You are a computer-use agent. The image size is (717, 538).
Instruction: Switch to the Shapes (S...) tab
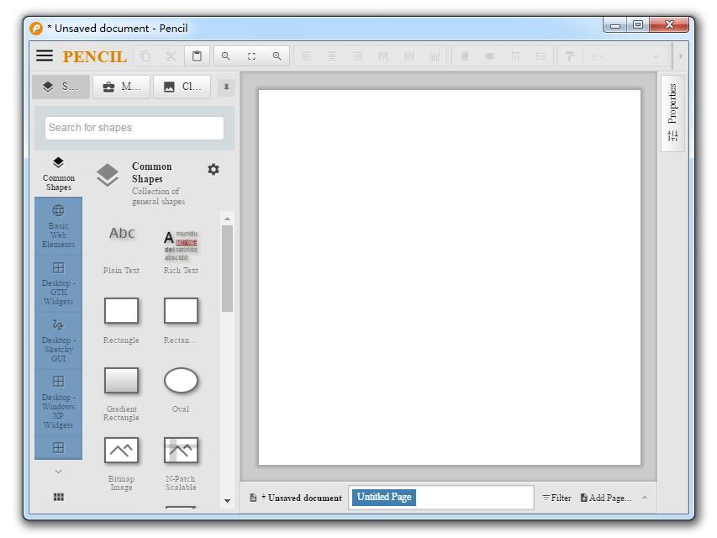point(61,87)
